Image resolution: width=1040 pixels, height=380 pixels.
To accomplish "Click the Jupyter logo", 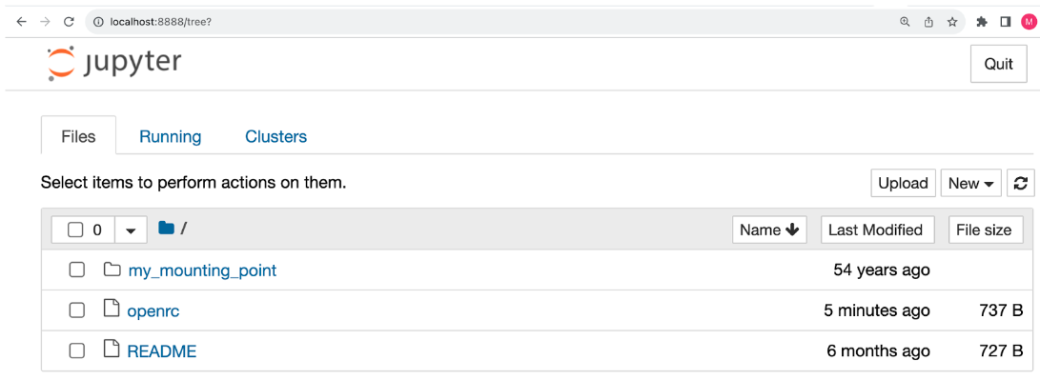I will pos(113,65).
